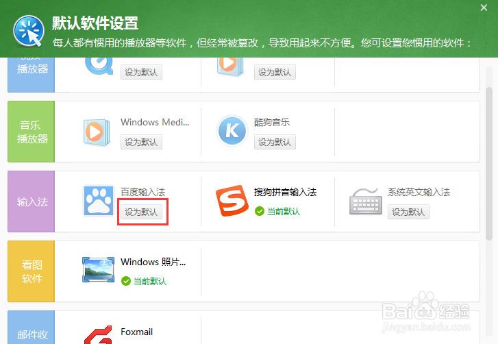Click the Foxmail red icon

98,334
